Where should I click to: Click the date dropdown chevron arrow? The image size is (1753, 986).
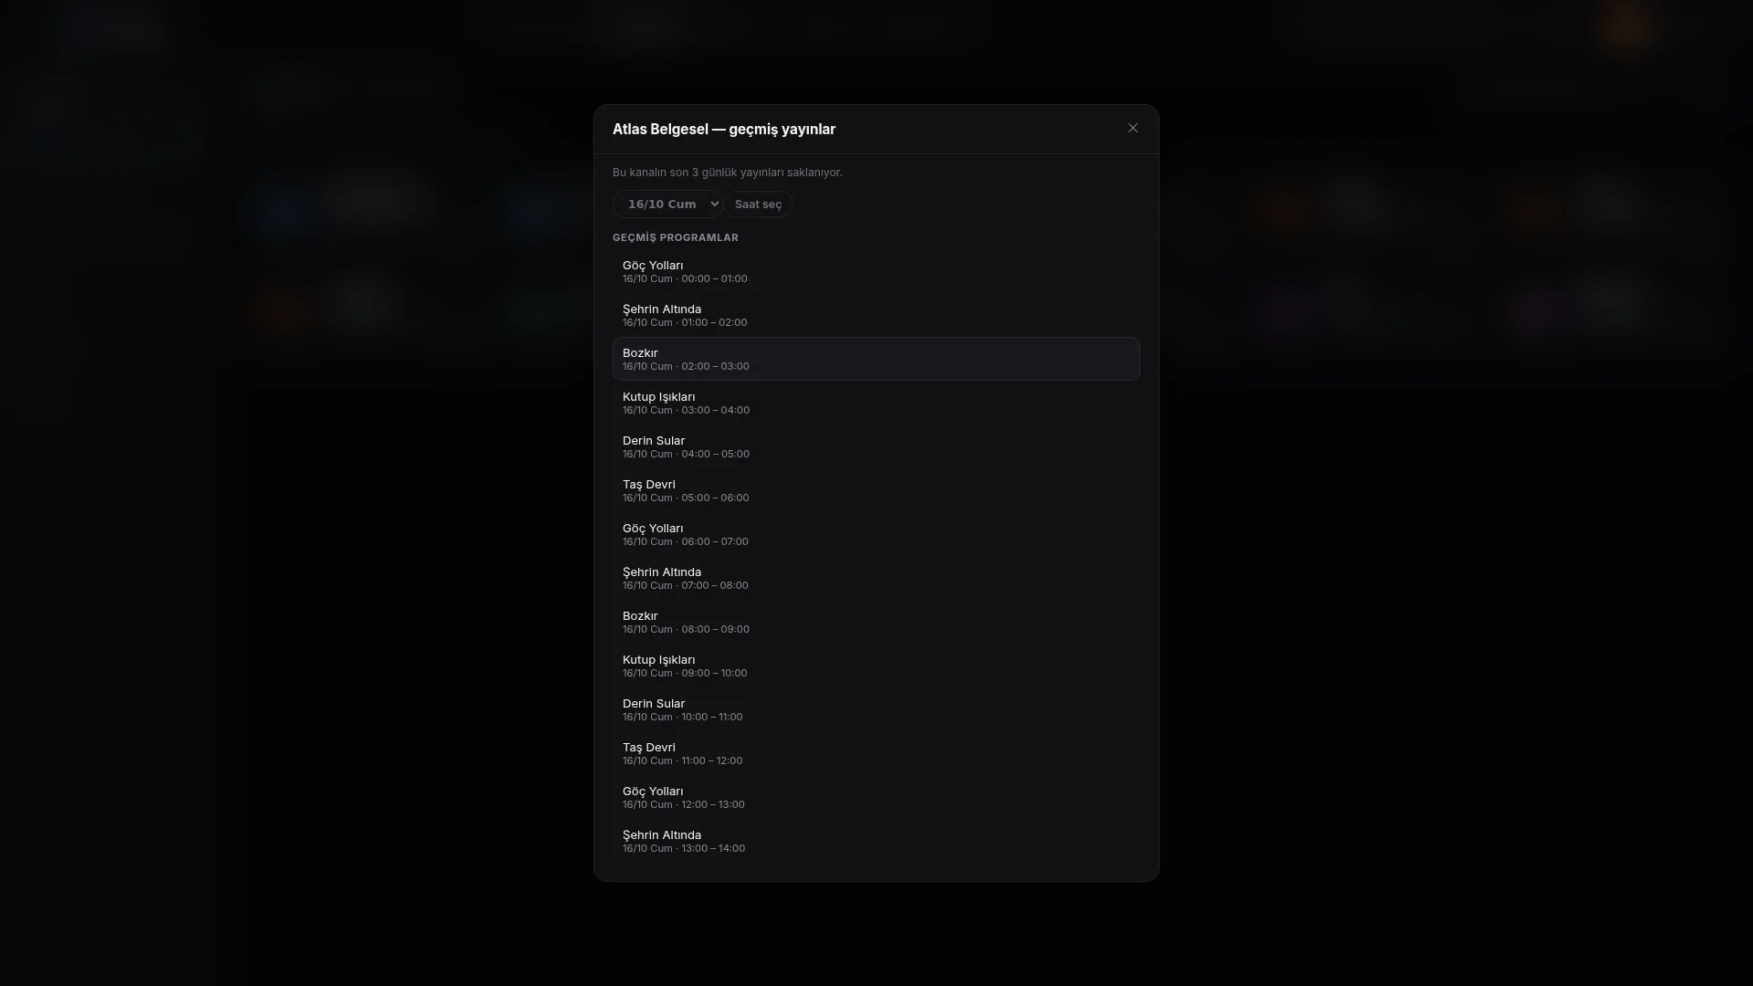click(x=714, y=205)
